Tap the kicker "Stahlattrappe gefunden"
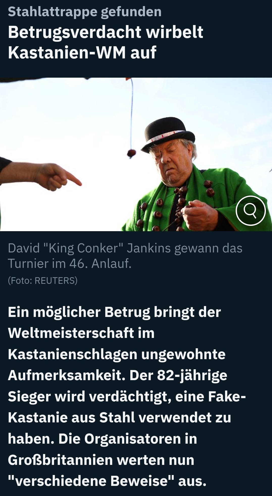 [x=85, y=12]
